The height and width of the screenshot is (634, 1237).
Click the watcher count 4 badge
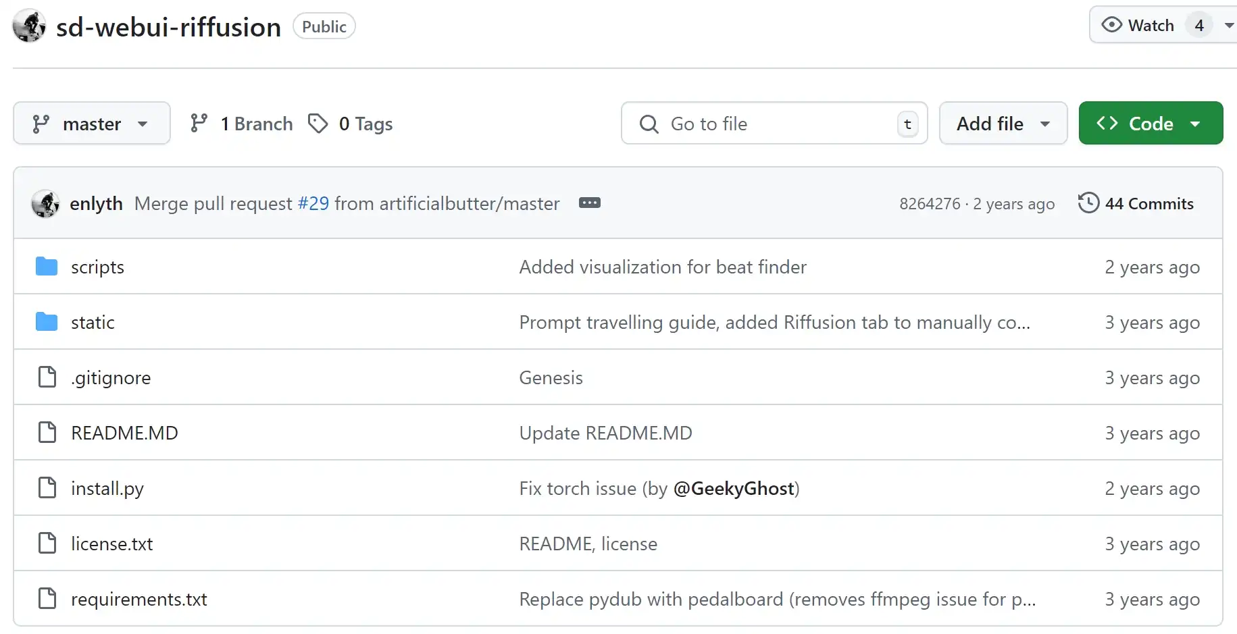coord(1199,26)
